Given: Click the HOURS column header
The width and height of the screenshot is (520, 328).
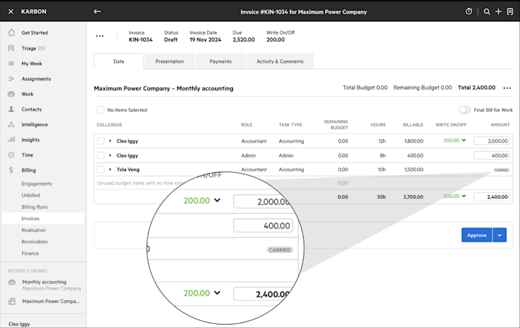Looking at the screenshot, I should point(378,125).
